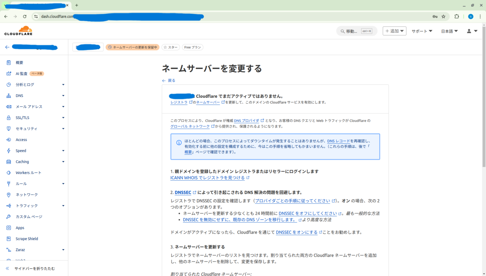This screenshot has height=276, width=486.
Task: Open the グローバル ネットワーク link
Action: tap(190, 126)
